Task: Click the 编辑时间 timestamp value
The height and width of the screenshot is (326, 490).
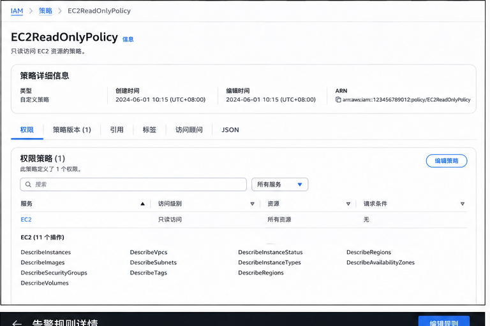Action: (x=271, y=100)
